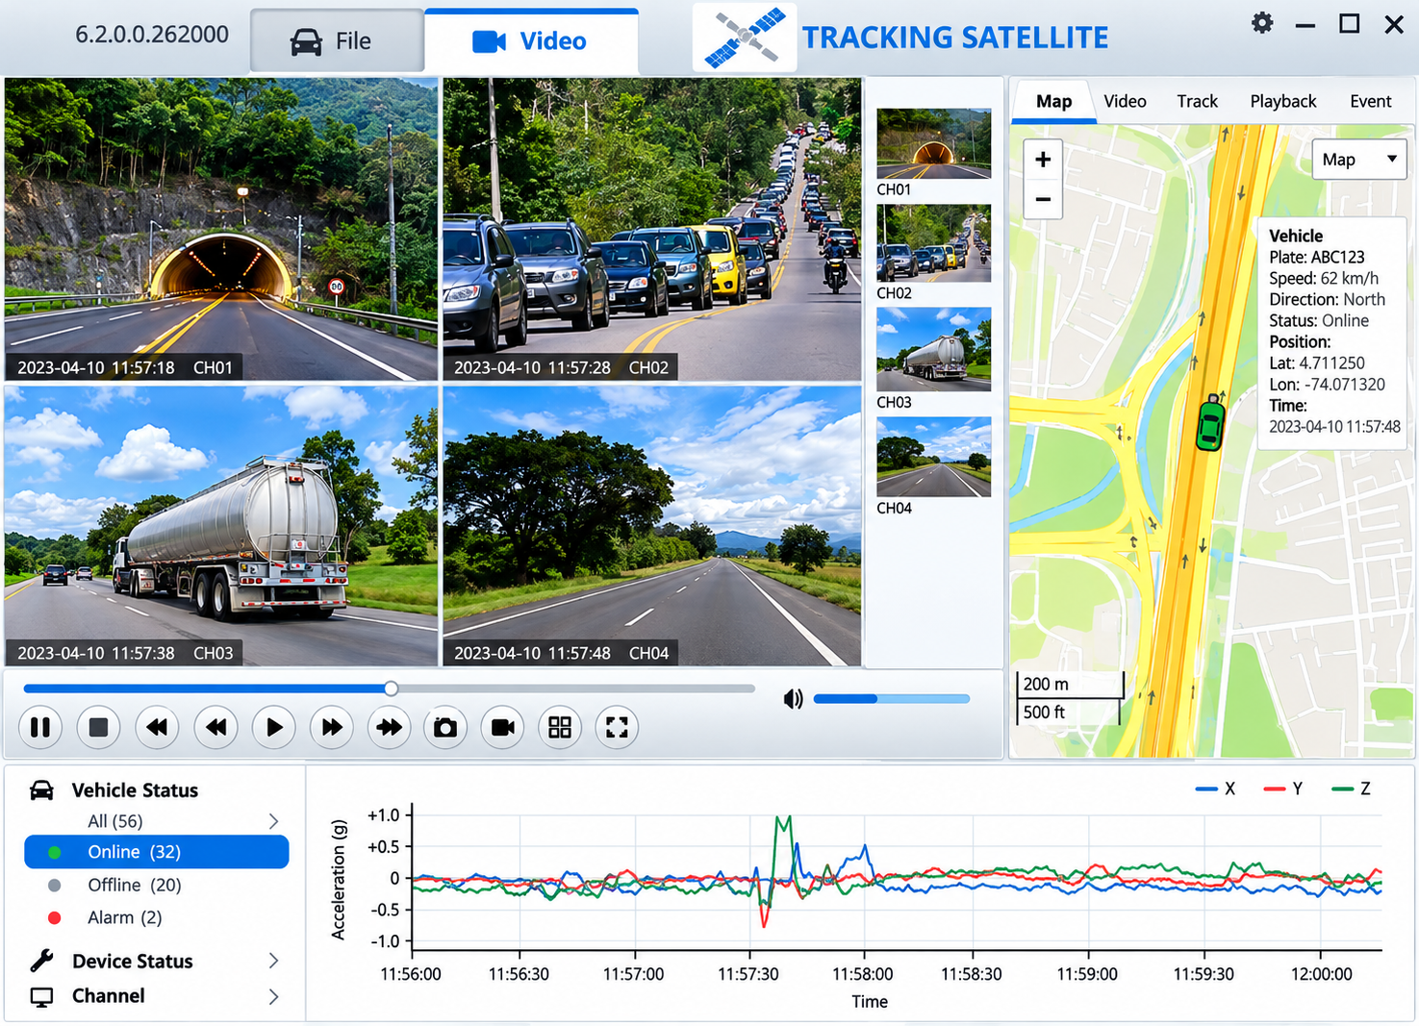The width and height of the screenshot is (1419, 1026).
Task: Click the monitor icon beside Channel
Action: pyautogui.click(x=41, y=997)
